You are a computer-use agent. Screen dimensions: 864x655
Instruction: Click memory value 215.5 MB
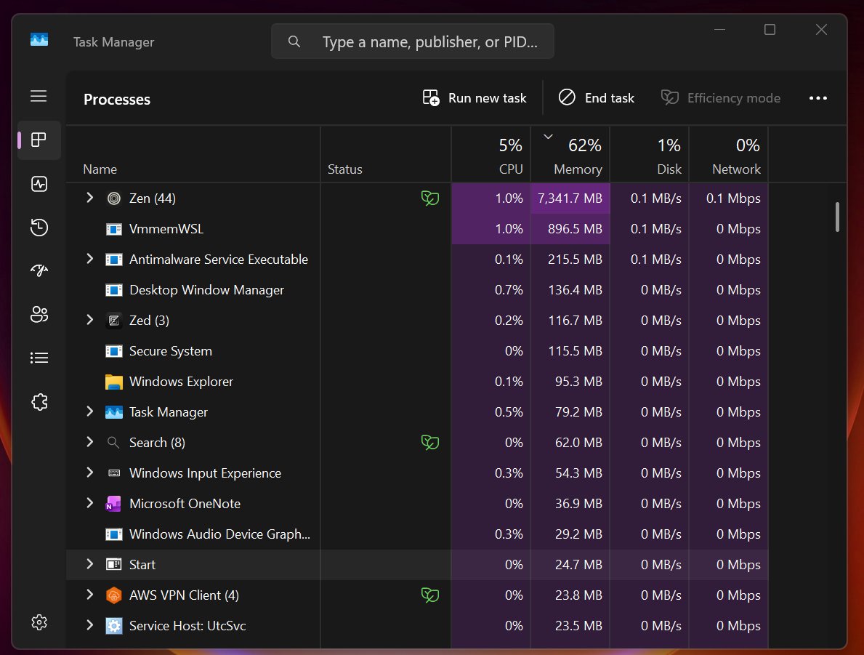575,259
